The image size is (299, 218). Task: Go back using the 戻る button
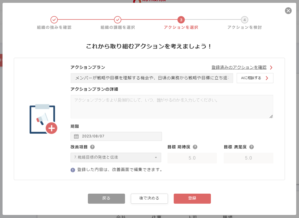tap(106, 198)
